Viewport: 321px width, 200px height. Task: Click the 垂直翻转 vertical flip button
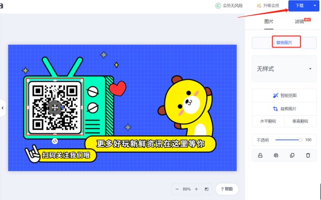[300, 121]
